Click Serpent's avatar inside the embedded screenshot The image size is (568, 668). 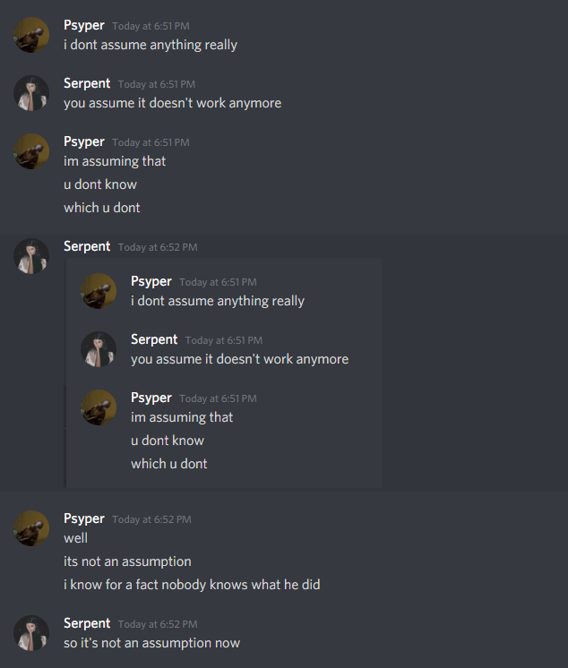(x=99, y=349)
